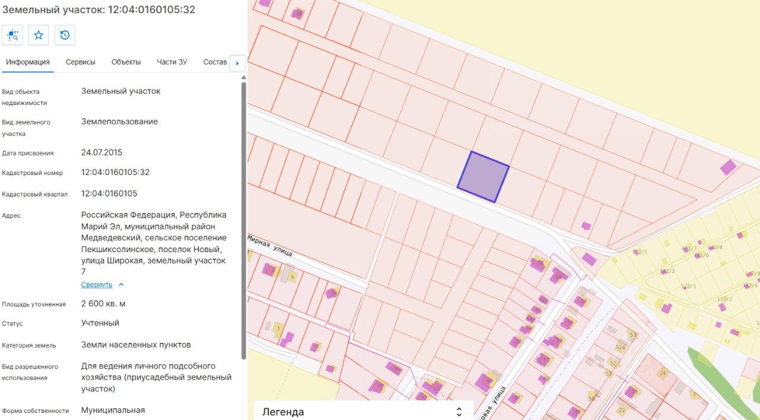Click the pink building in top-right parcel
760x420 pixels.
click(728, 167)
